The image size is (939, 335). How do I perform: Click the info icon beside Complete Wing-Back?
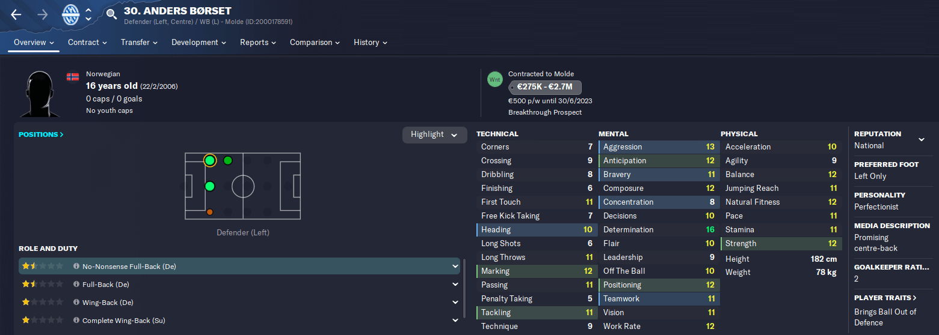pos(76,321)
